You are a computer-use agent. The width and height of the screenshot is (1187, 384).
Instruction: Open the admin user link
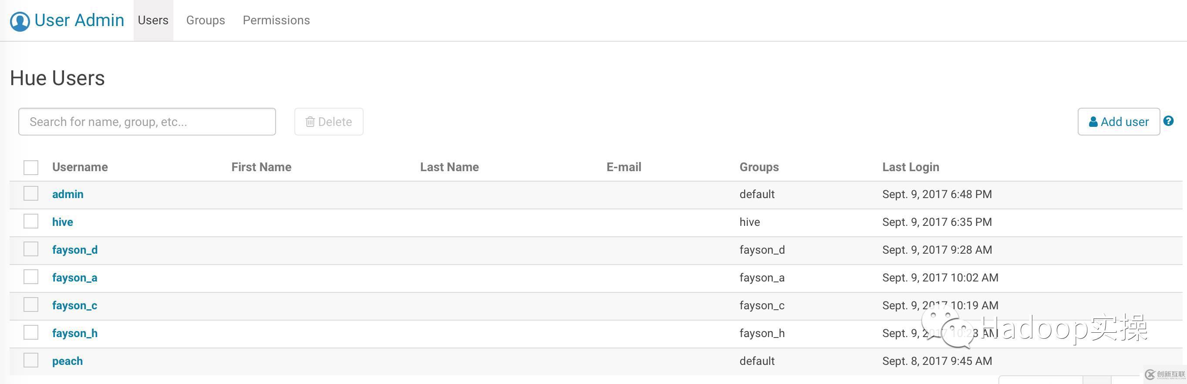click(x=68, y=194)
